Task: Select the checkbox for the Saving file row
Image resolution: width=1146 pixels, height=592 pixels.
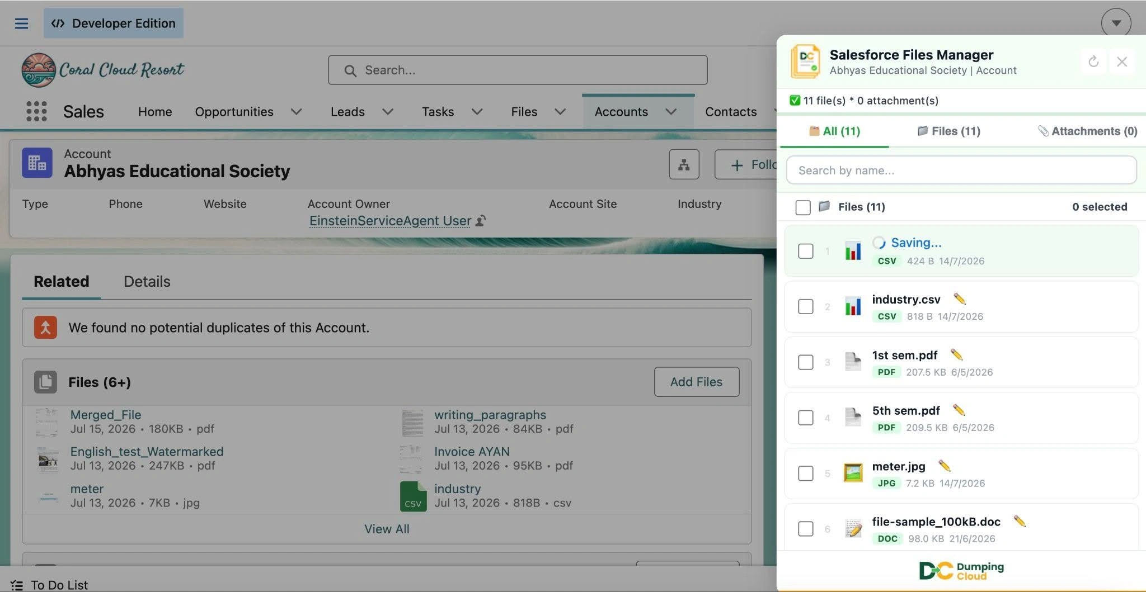Action: 806,251
